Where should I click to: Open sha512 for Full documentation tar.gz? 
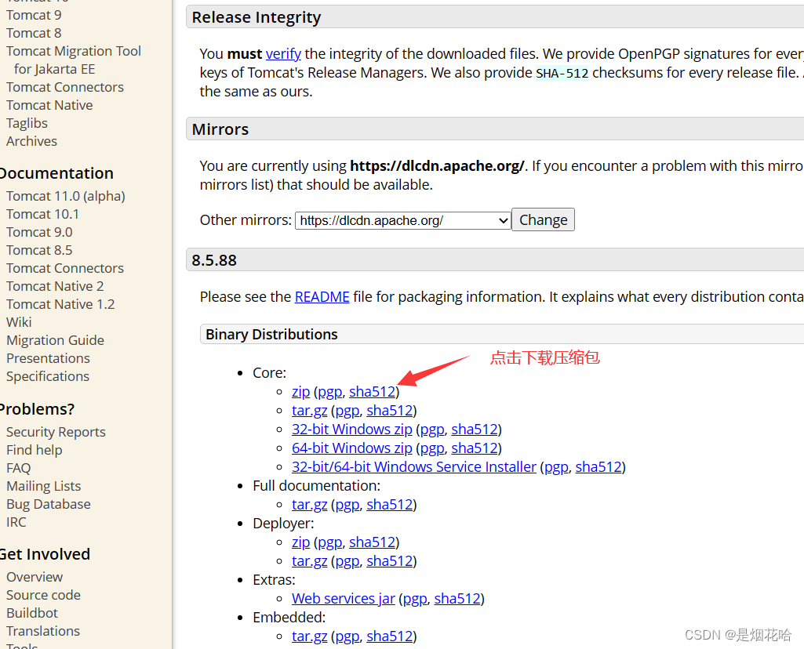390,505
